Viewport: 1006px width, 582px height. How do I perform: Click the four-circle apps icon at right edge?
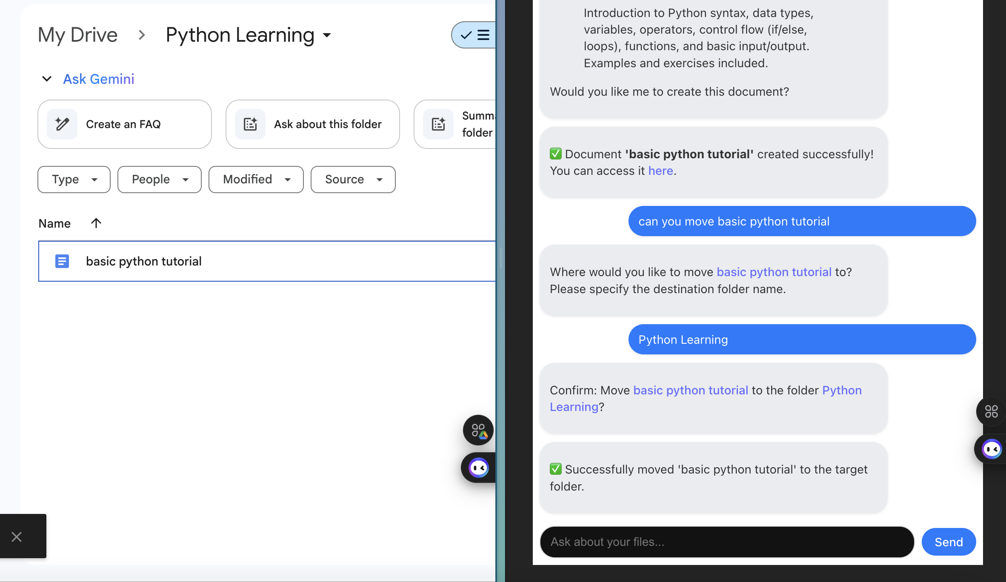(991, 411)
